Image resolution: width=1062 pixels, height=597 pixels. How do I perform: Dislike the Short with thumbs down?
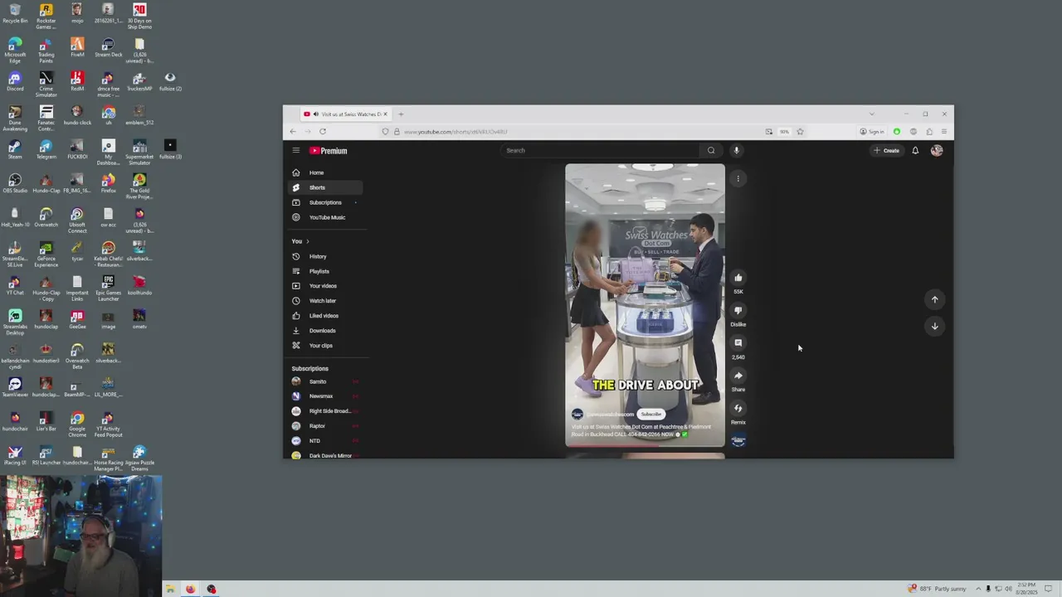click(x=738, y=310)
